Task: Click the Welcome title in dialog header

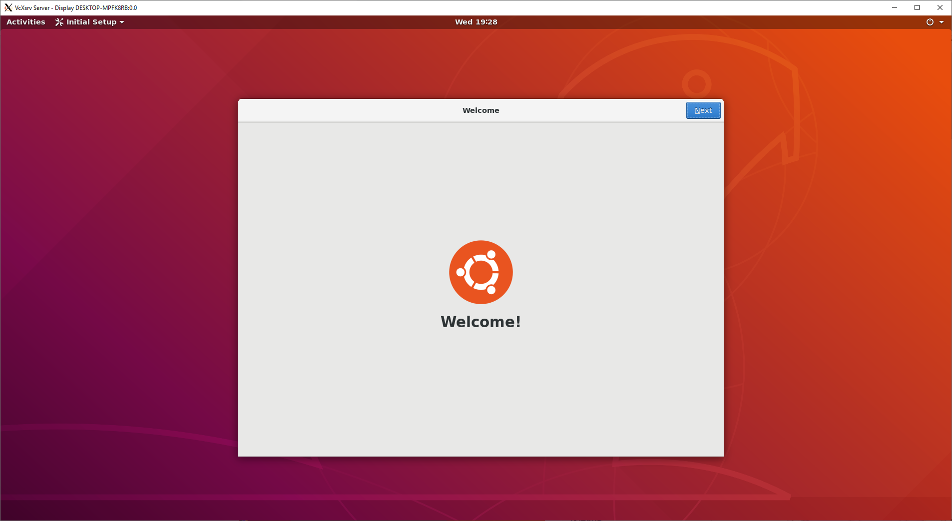Action: 480,110
